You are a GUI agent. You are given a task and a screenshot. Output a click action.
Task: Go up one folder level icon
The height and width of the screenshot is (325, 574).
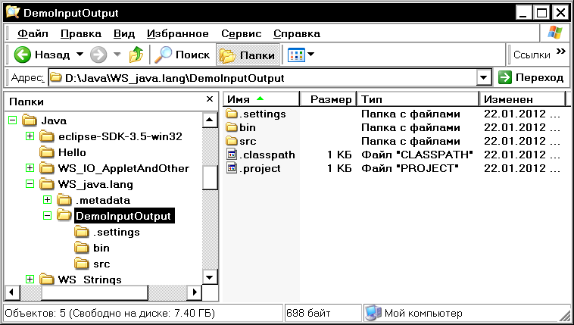[x=136, y=55]
